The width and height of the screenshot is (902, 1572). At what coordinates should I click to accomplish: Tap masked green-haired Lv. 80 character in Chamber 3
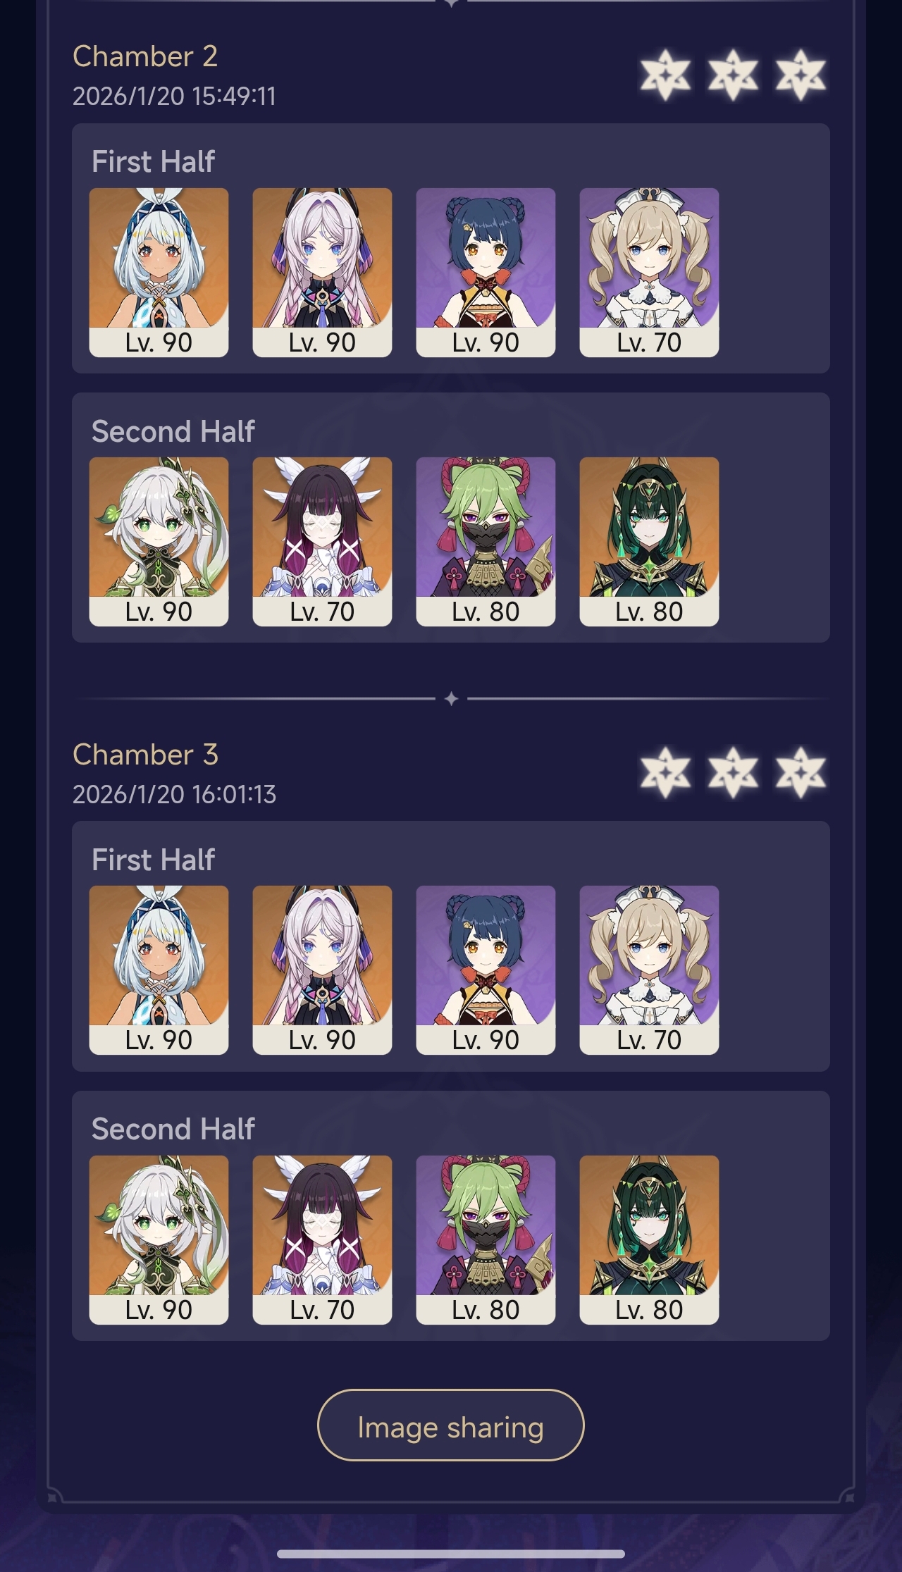486,1239
